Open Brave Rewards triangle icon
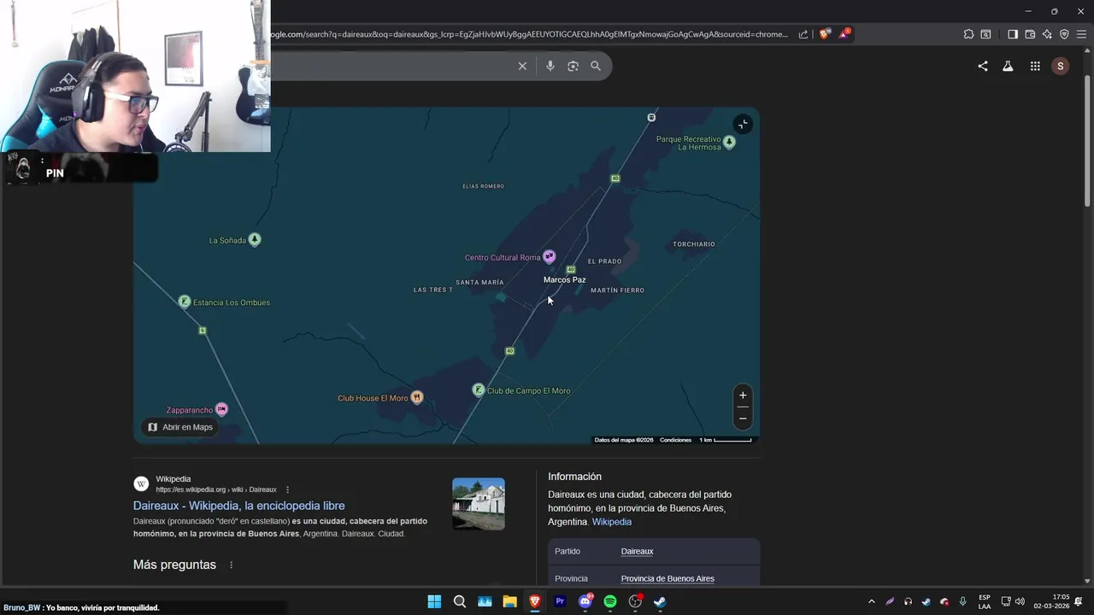This screenshot has height=615, width=1094. (844, 34)
